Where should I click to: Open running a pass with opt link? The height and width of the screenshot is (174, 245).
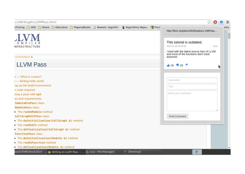point(28,94)
